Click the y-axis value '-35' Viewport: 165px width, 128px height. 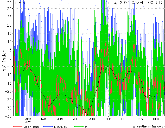(8, 116)
